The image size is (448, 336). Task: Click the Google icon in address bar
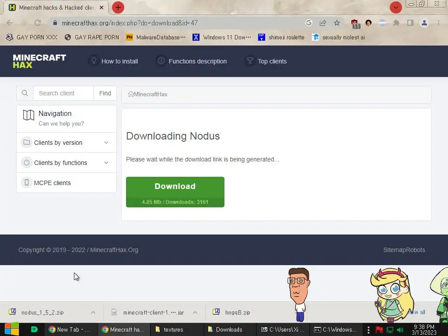click(308, 23)
